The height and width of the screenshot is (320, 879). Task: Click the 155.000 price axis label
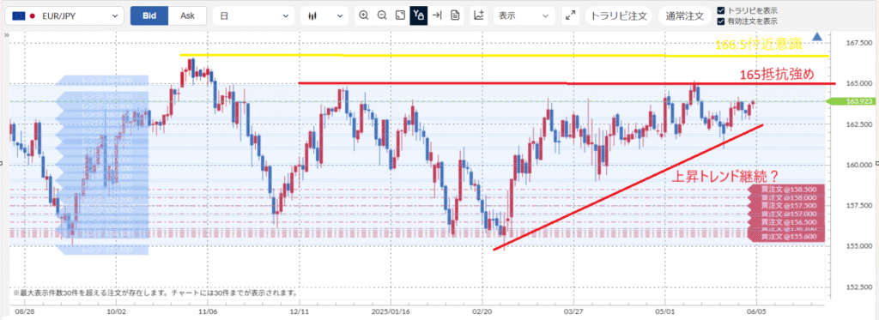(860, 246)
